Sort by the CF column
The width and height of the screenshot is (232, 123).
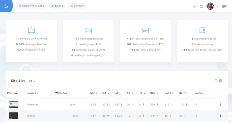coord(130,93)
